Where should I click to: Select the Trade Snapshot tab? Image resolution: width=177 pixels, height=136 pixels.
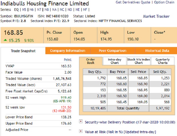click(x=23, y=51)
